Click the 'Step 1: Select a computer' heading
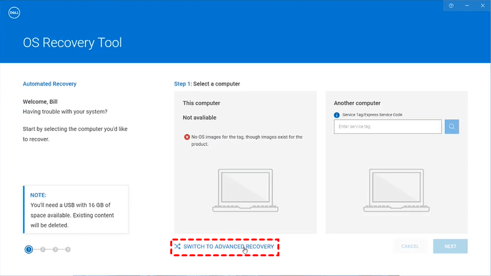Screen dimensions: 491x276 tap(207, 84)
